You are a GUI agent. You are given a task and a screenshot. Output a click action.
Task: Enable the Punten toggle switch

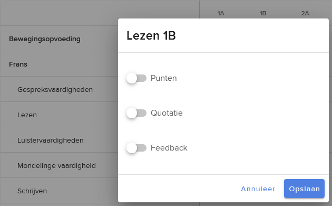coord(136,78)
